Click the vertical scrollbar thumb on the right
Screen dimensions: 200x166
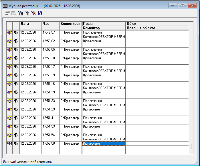(191, 147)
